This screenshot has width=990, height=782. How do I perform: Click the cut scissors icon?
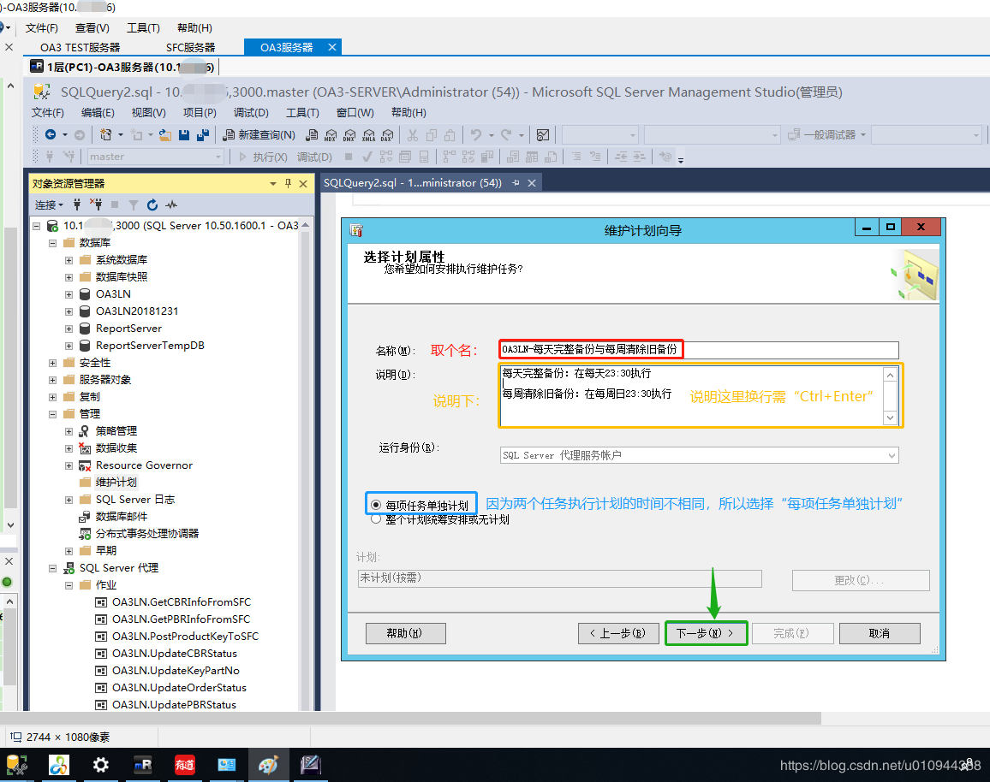click(413, 134)
